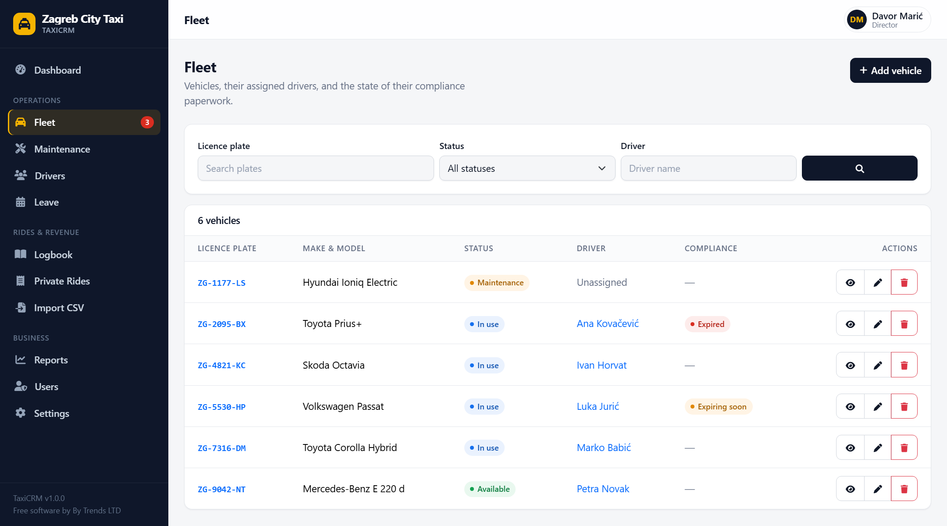Open Settings from the sidebar
The width and height of the screenshot is (947, 526).
[84, 413]
